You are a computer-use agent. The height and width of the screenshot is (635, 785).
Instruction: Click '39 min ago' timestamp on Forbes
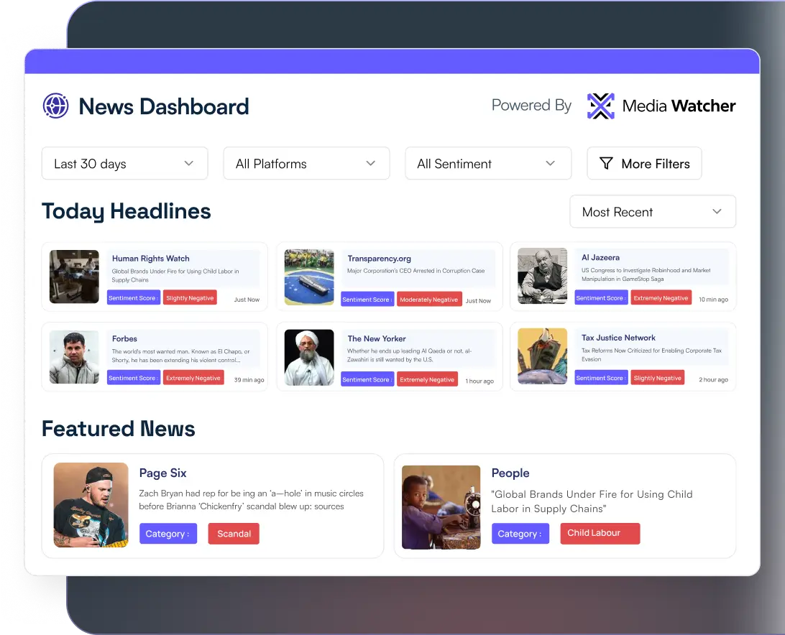tap(249, 380)
